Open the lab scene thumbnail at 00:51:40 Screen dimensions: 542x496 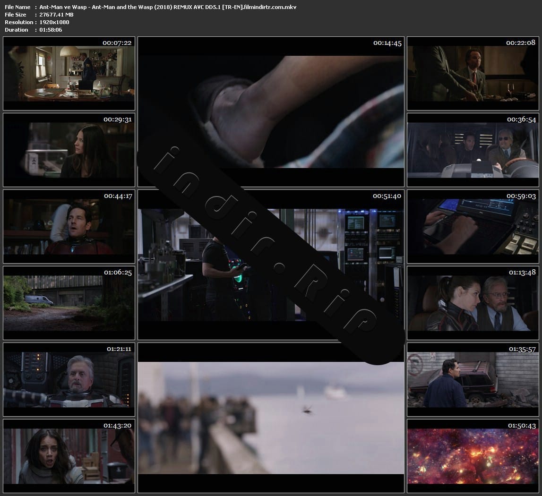tap(271, 265)
